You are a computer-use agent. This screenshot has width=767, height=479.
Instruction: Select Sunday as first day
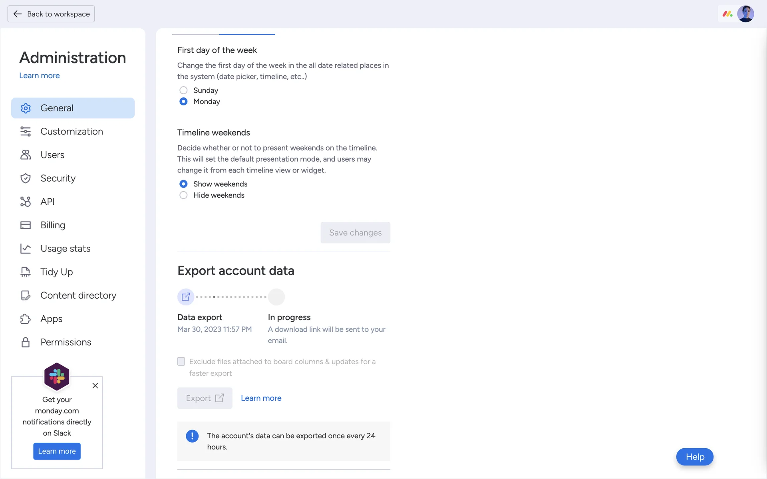pos(183,90)
